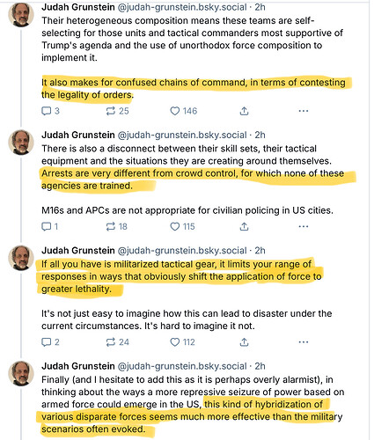Share the 'chains of command' post
This screenshot has height=440, width=374.
(x=244, y=111)
